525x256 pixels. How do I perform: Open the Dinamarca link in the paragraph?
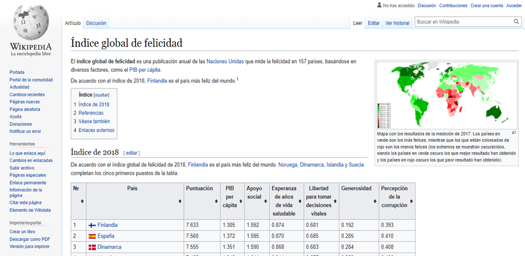coord(312,165)
